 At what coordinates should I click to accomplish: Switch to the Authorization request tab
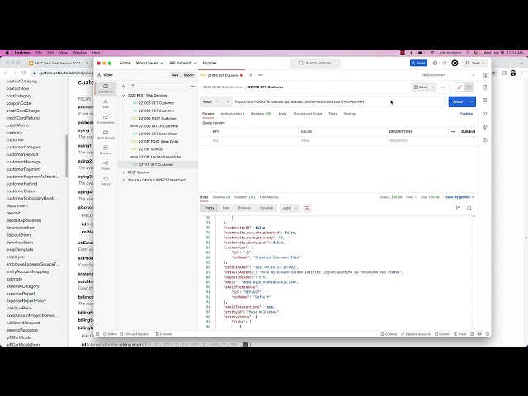(x=232, y=114)
